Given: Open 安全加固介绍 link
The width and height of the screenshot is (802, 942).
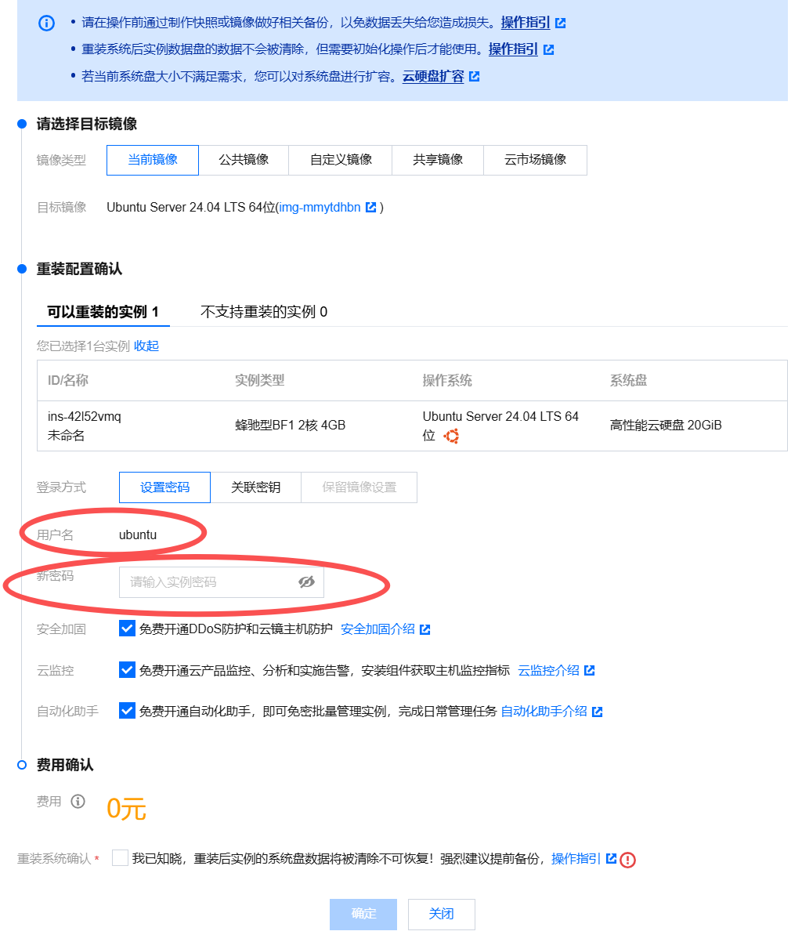Looking at the screenshot, I should point(378,629).
